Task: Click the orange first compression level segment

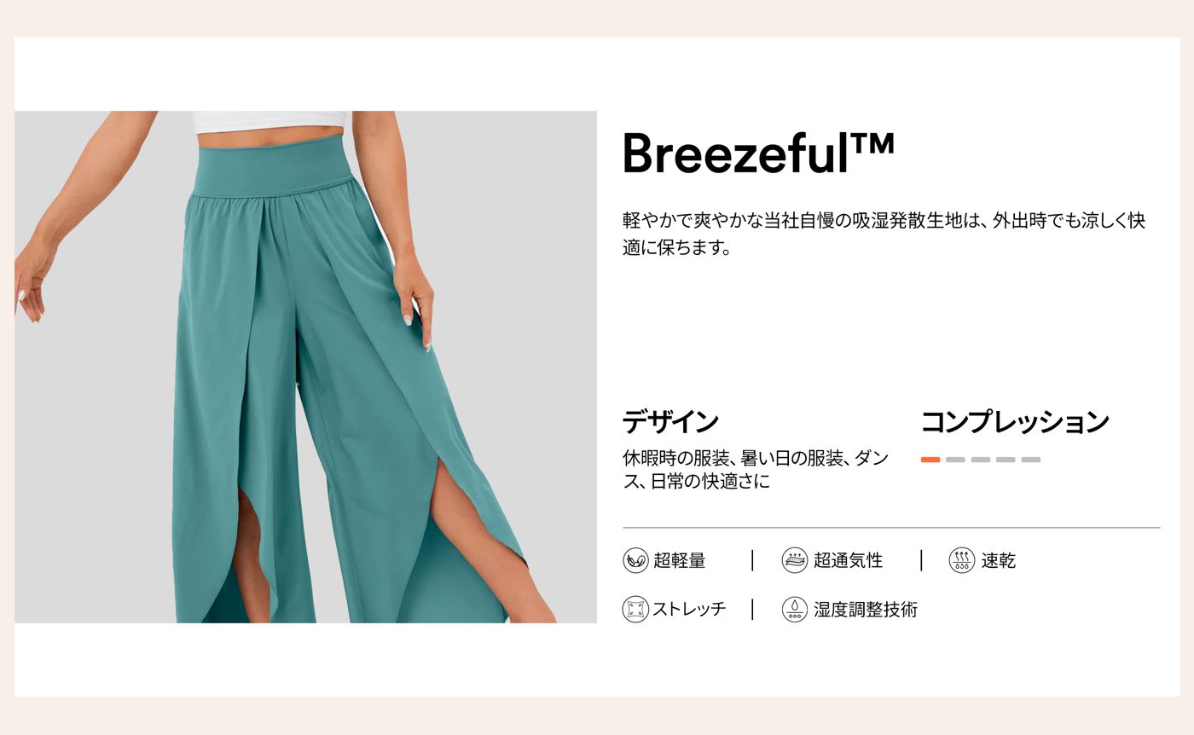Action: coord(930,460)
